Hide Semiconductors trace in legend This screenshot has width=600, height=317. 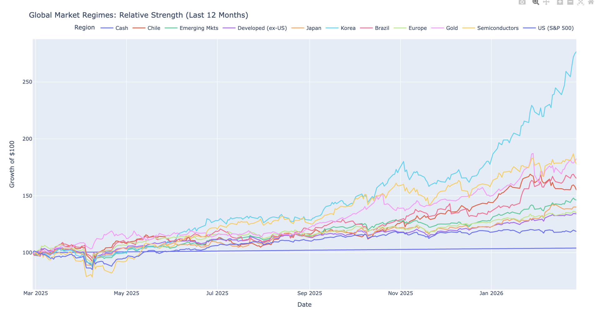tap(497, 28)
